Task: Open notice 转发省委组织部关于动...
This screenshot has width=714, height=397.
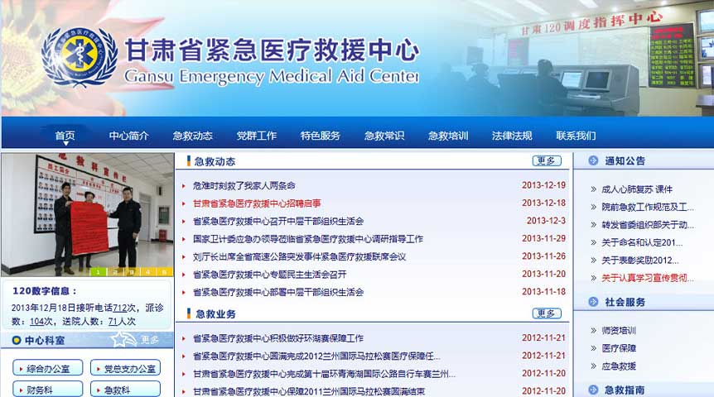Action: (648, 225)
